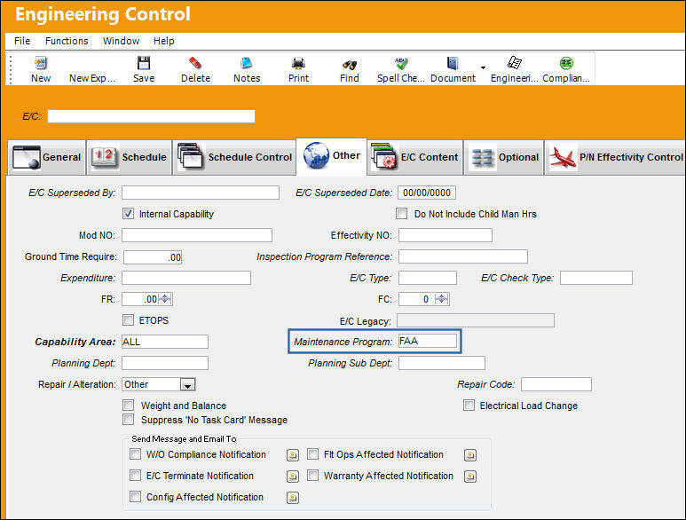Open the Repair / Alteration dropdown
This screenshot has height=520, width=686.
coord(187,385)
